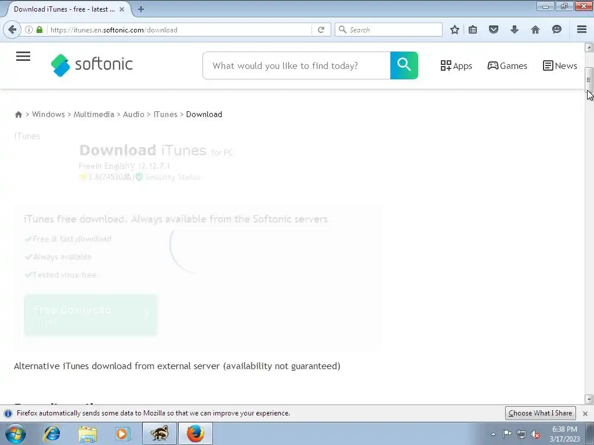Open Audio breadcrumb link
594x445 pixels.
coord(133,114)
